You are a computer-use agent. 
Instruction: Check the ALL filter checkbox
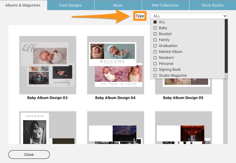[x=155, y=22]
